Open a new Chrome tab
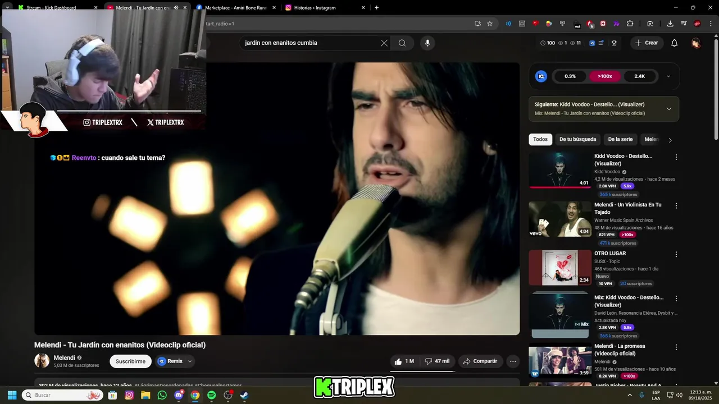The height and width of the screenshot is (404, 719). 376,7
